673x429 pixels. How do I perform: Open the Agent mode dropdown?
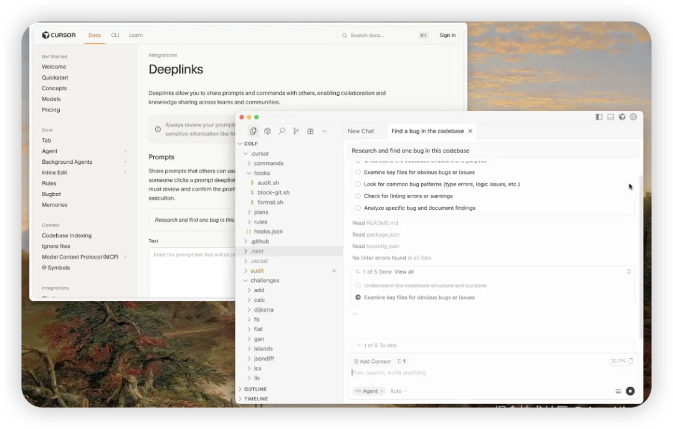click(x=369, y=391)
